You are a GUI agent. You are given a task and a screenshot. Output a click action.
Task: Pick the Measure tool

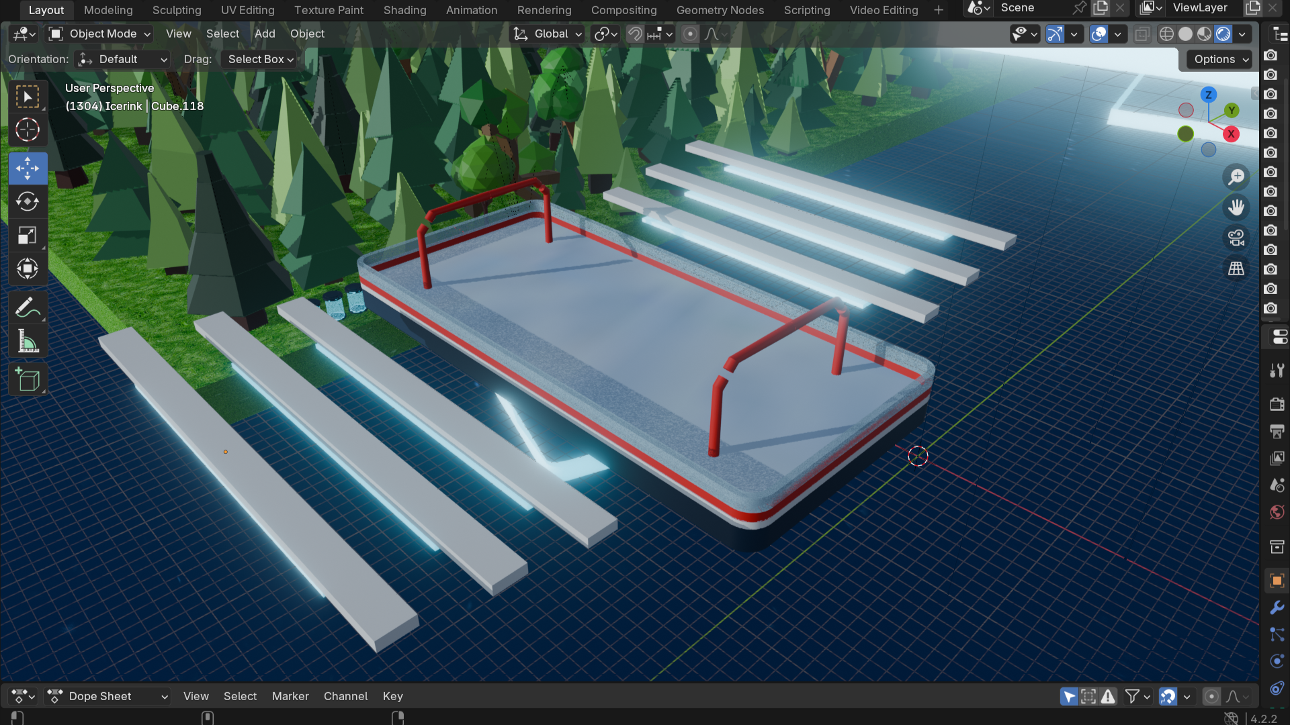coord(28,342)
